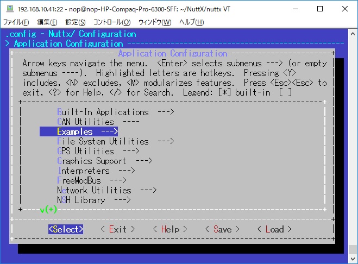
Task: Click the < Exit > button
Action: 118,229
